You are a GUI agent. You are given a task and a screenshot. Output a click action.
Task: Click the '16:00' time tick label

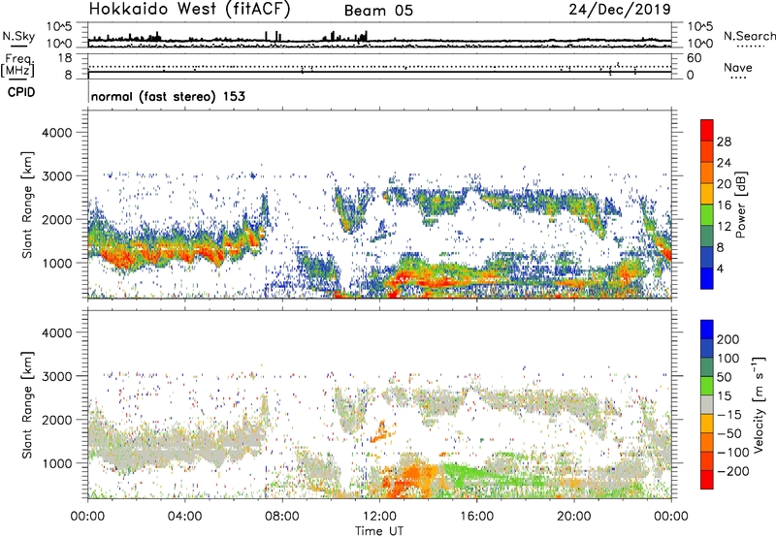(x=476, y=516)
